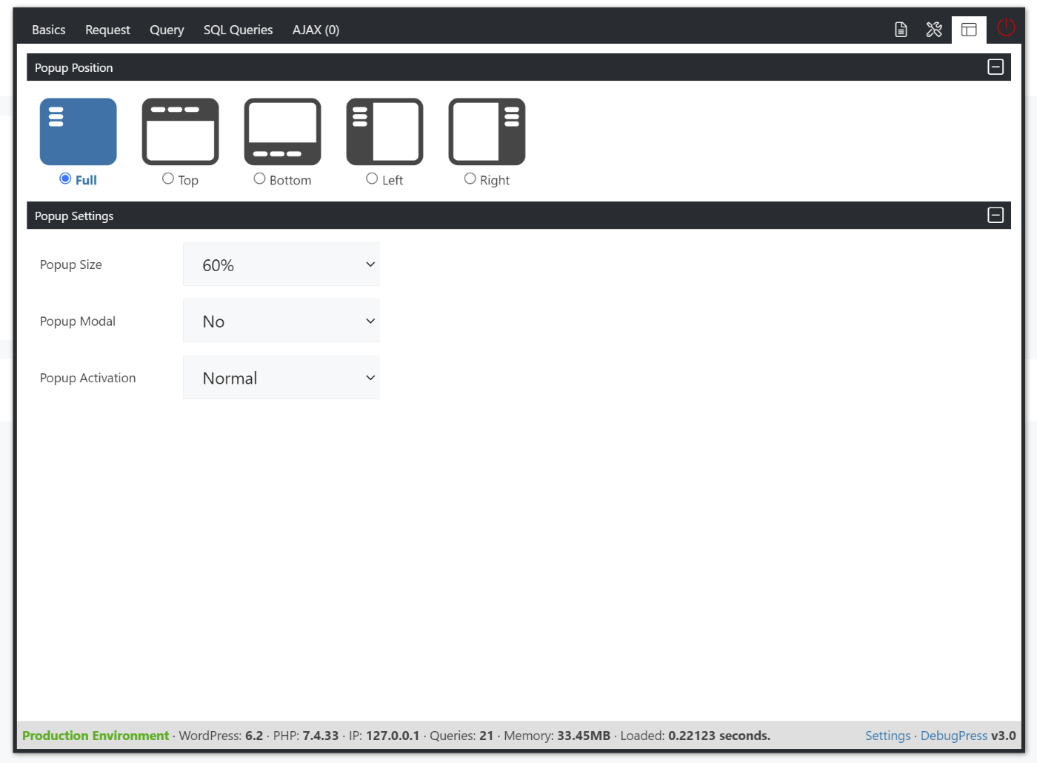Screen dimensions: 1037x763
Task: Select the Bottom radio button
Action: coord(259,179)
